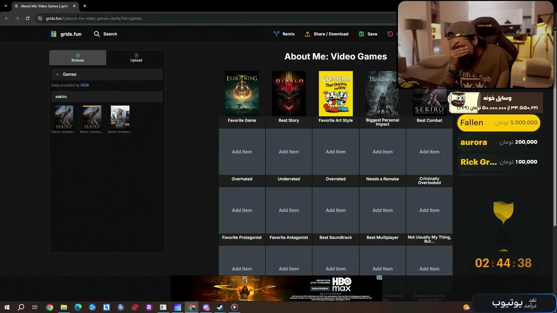Click the Diablo cover in Best Story
Screen dimensions: 557x313
(x=289, y=93)
